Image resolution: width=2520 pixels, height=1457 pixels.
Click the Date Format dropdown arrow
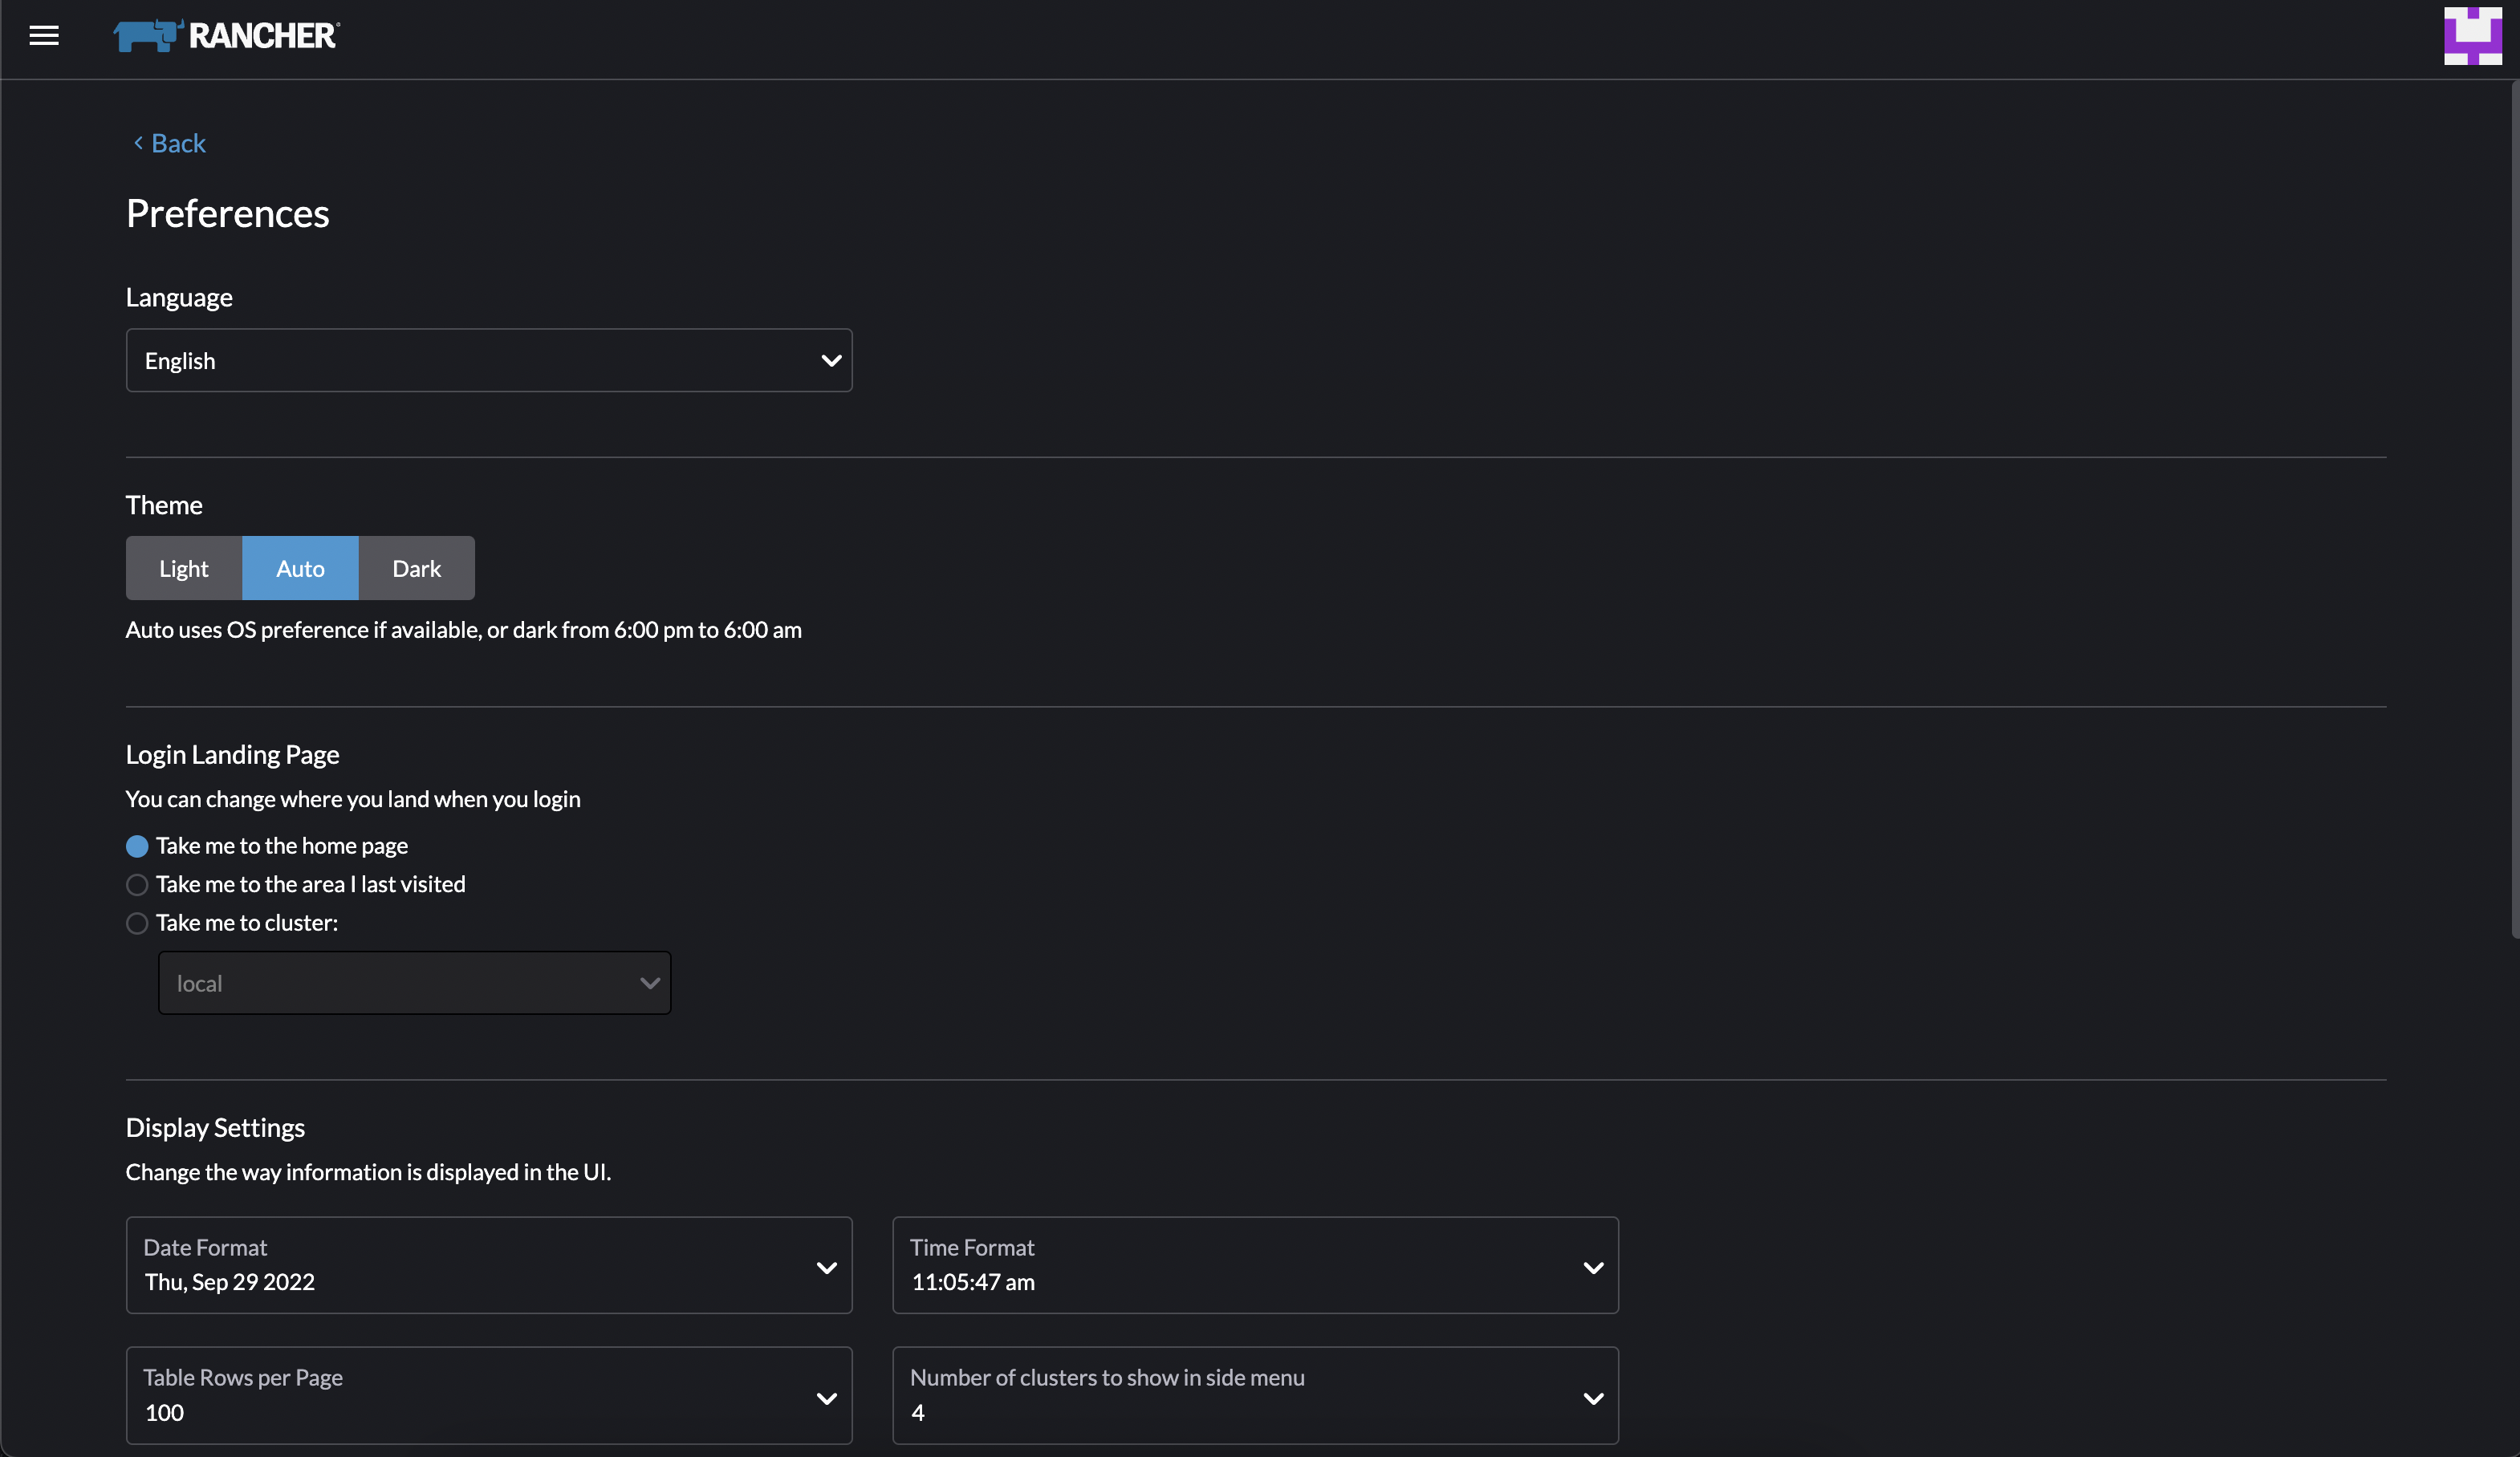coord(826,1266)
